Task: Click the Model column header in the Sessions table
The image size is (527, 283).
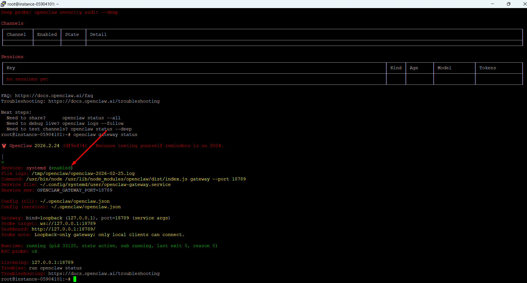Action: coord(444,68)
